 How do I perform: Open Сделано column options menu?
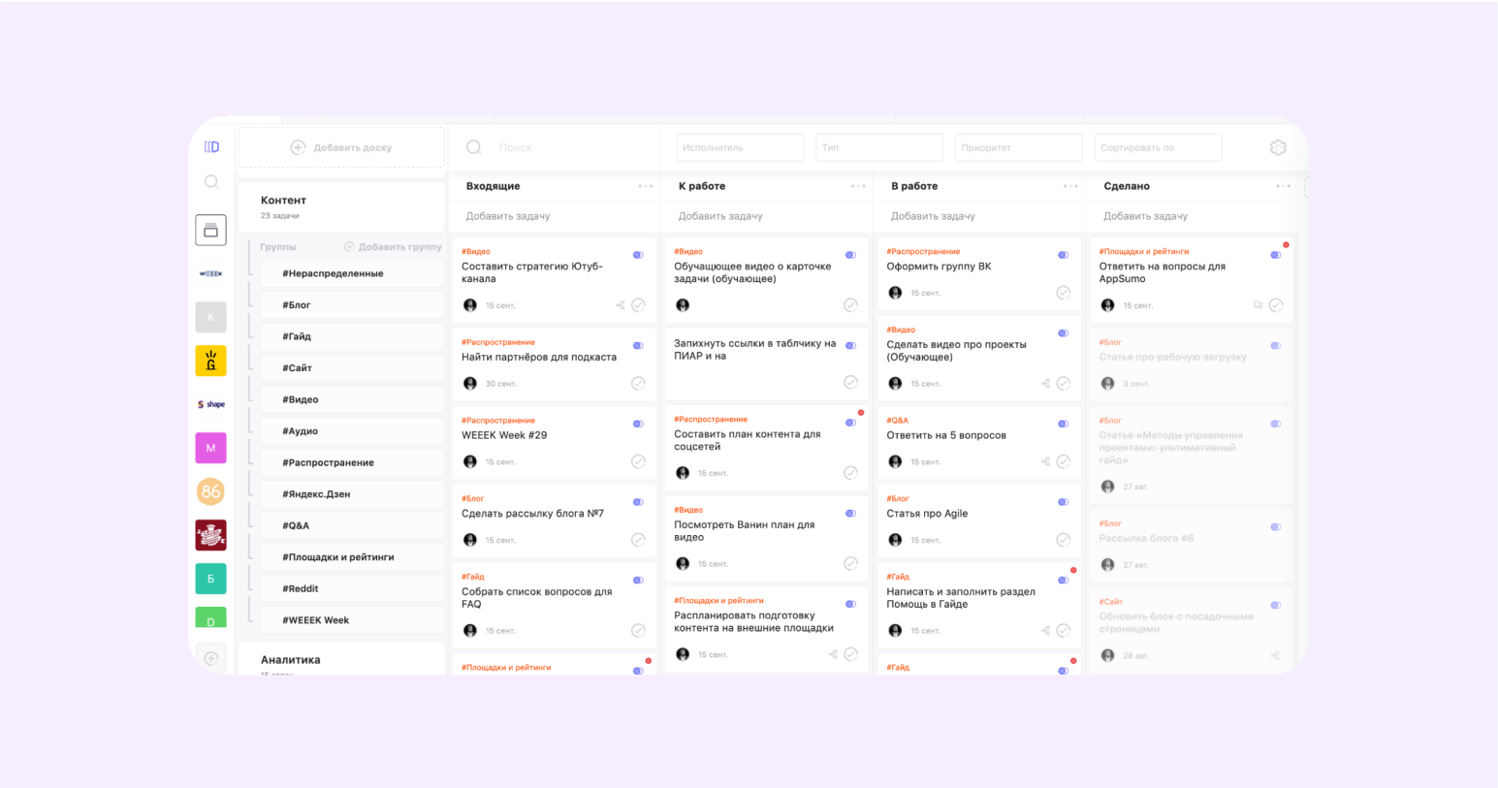click(1283, 186)
